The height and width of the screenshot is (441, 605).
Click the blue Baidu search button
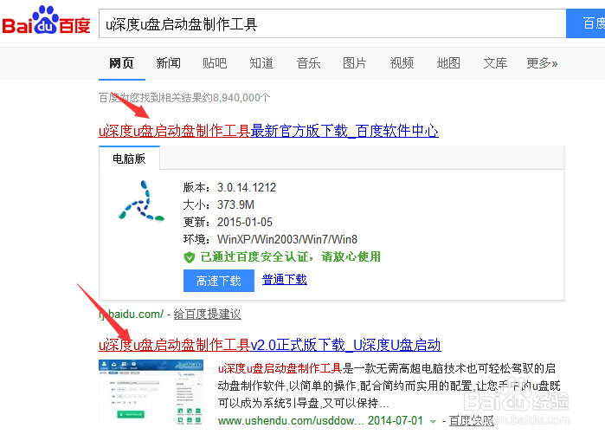(585, 23)
